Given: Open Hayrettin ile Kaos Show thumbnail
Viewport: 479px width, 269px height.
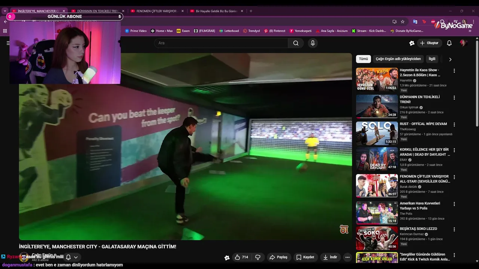Looking at the screenshot, I should point(376,79).
